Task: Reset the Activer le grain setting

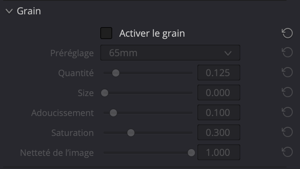Action: [287, 33]
